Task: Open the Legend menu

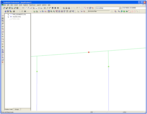Action: click(x=39, y=5)
